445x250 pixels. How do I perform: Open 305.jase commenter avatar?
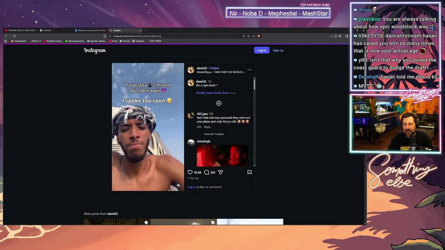pos(191,116)
